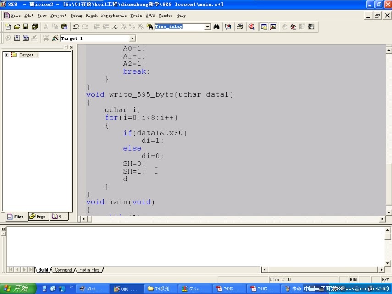Switch to the Command output tab
The width and height of the screenshot is (392, 294).
pyautogui.click(x=63, y=270)
